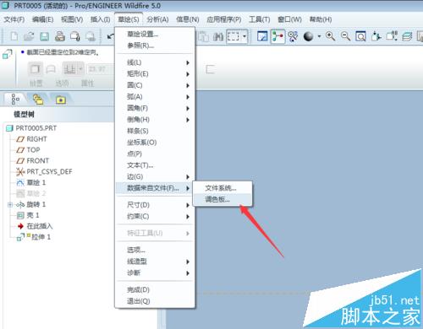
Task: Expand the 倒角(H) submenu
Action: click(155, 120)
